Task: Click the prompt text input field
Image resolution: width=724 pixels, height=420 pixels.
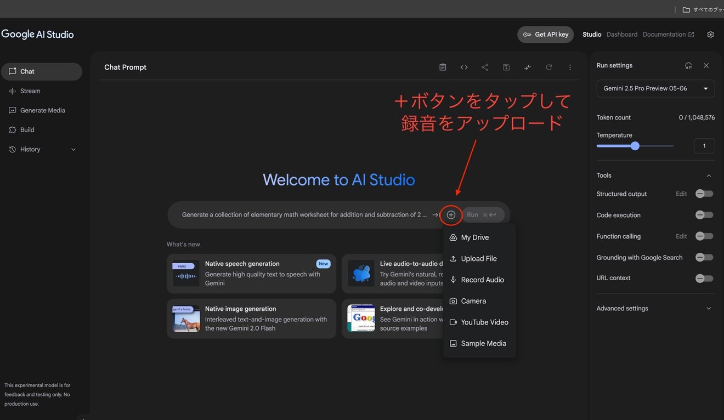Action: point(304,215)
